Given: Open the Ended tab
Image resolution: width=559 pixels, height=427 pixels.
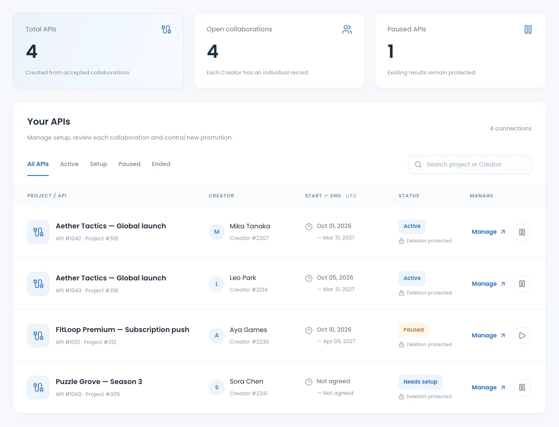Looking at the screenshot, I should (161, 164).
